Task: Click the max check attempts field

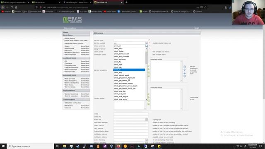Action: (131, 123)
